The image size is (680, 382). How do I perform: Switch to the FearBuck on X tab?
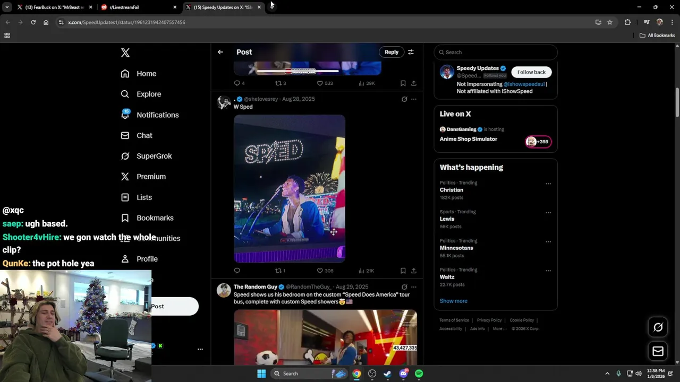tap(55, 7)
